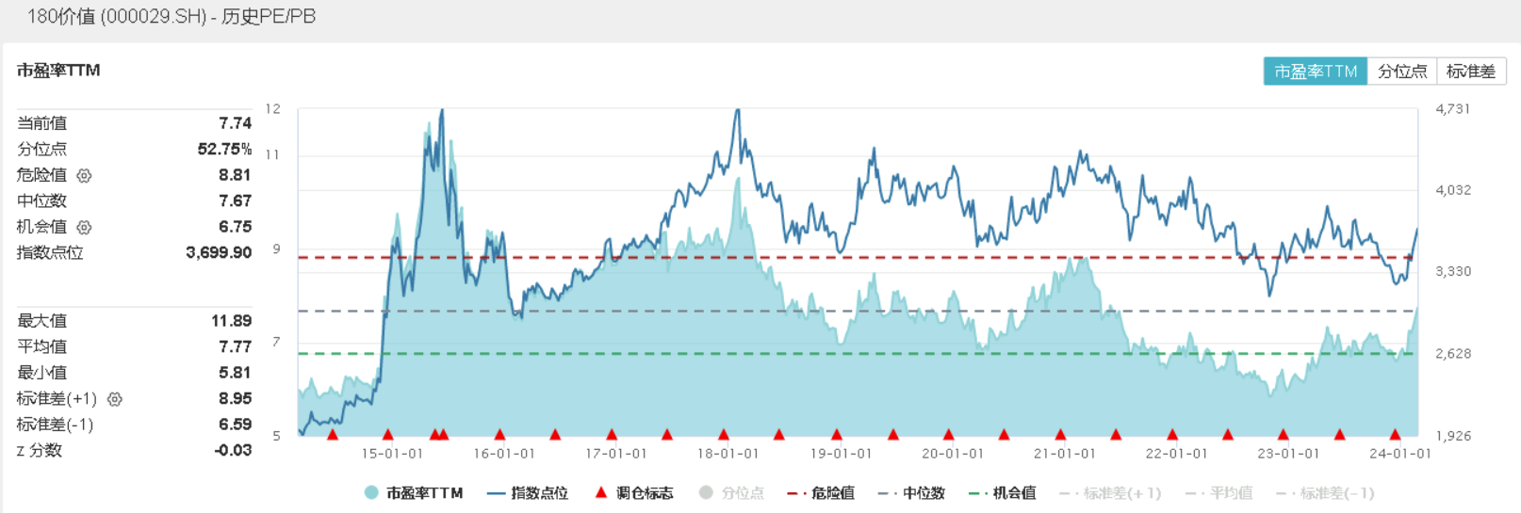Click the red dashed 危险值 legend icon
Viewport: 1521px width, 513px height.
[796, 493]
